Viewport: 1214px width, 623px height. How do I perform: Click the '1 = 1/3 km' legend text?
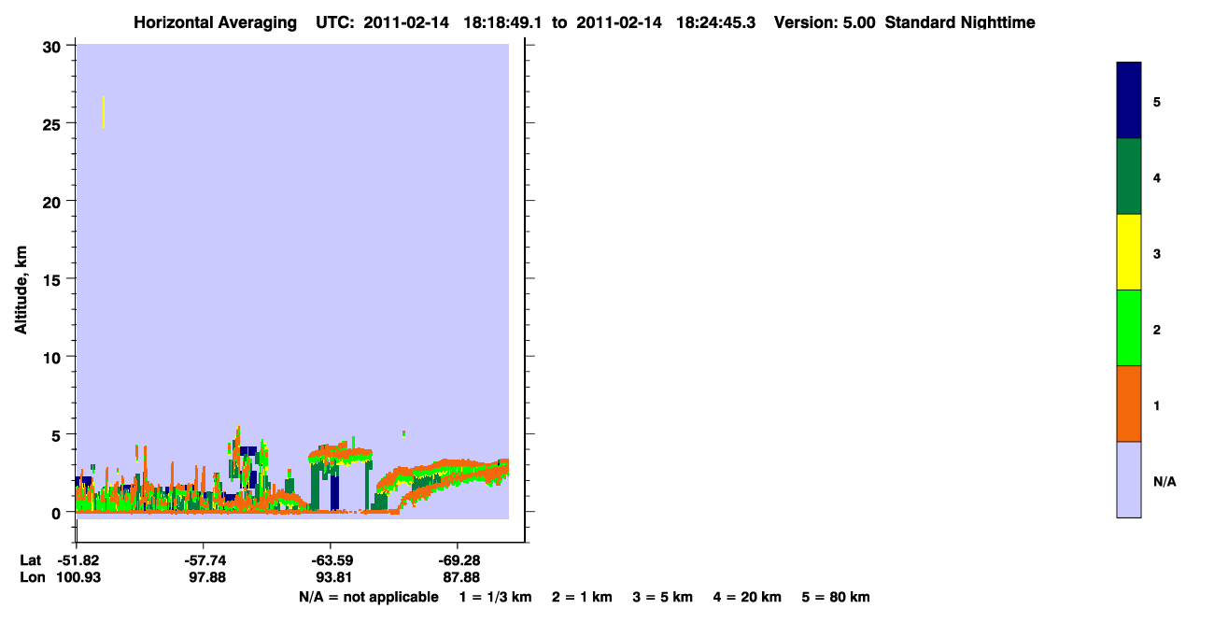[495, 597]
